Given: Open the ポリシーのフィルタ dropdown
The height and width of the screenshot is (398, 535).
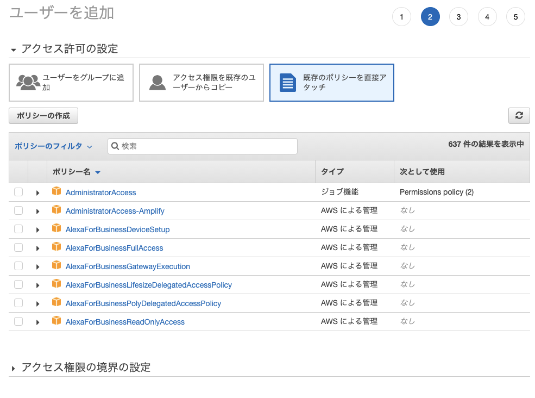Looking at the screenshot, I should click(53, 146).
